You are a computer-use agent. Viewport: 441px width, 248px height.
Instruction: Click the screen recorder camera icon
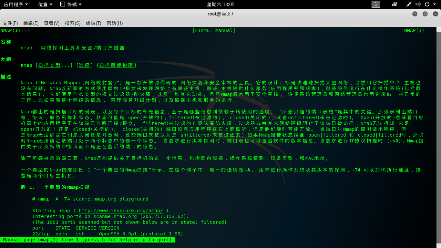coord(395,4)
